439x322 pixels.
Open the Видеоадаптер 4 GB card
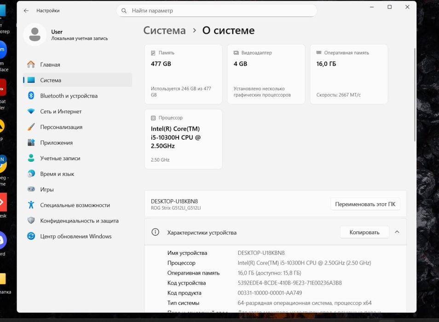(x=266, y=74)
